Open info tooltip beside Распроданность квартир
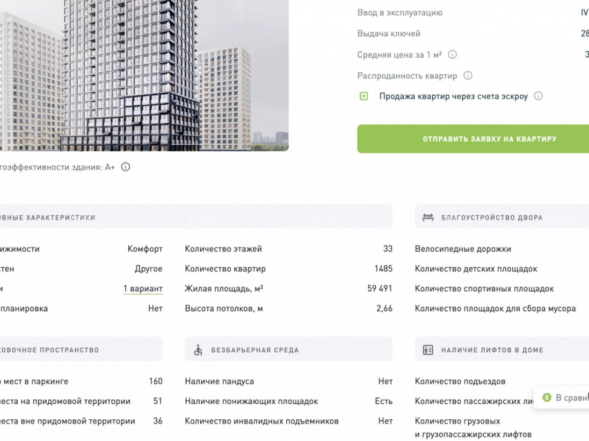Screen dimensions: 589x441 tap(468, 76)
